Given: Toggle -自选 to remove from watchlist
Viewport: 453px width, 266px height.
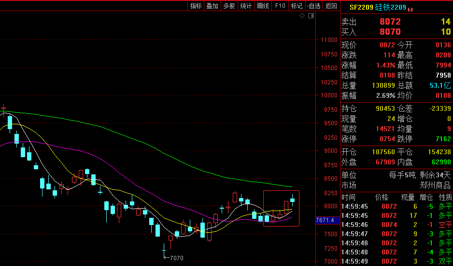Looking at the screenshot, I should pyautogui.click(x=313, y=6).
